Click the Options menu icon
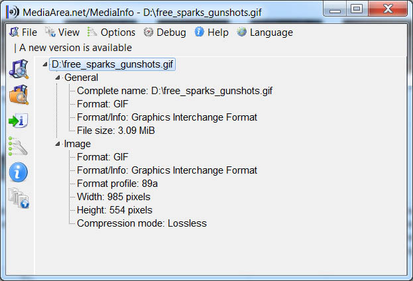 [x=92, y=32]
